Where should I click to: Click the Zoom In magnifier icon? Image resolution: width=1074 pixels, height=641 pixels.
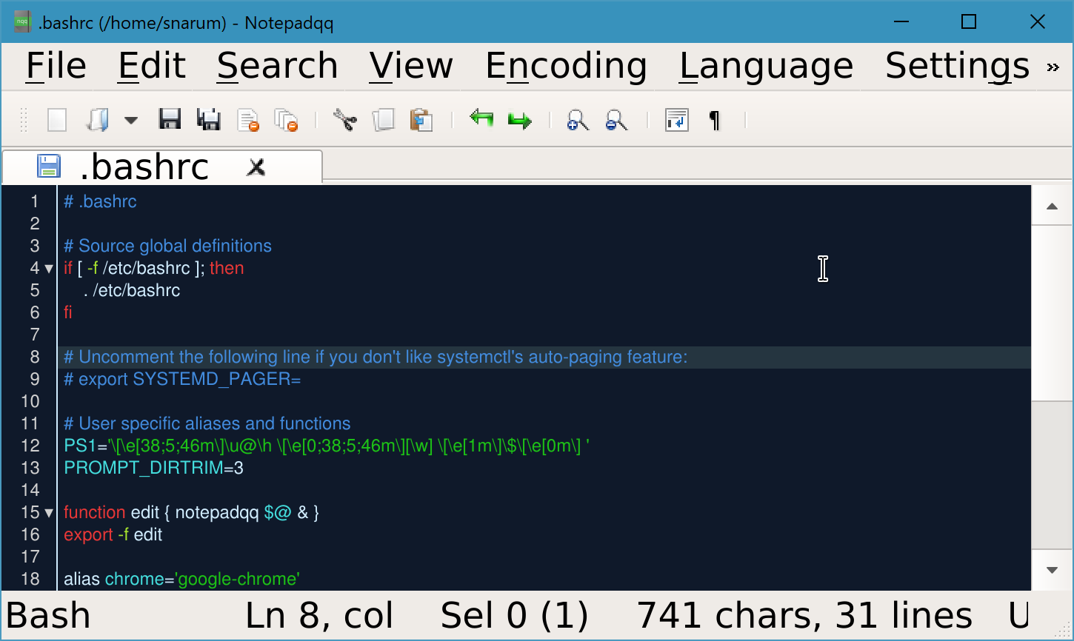(x=578, y=119)
